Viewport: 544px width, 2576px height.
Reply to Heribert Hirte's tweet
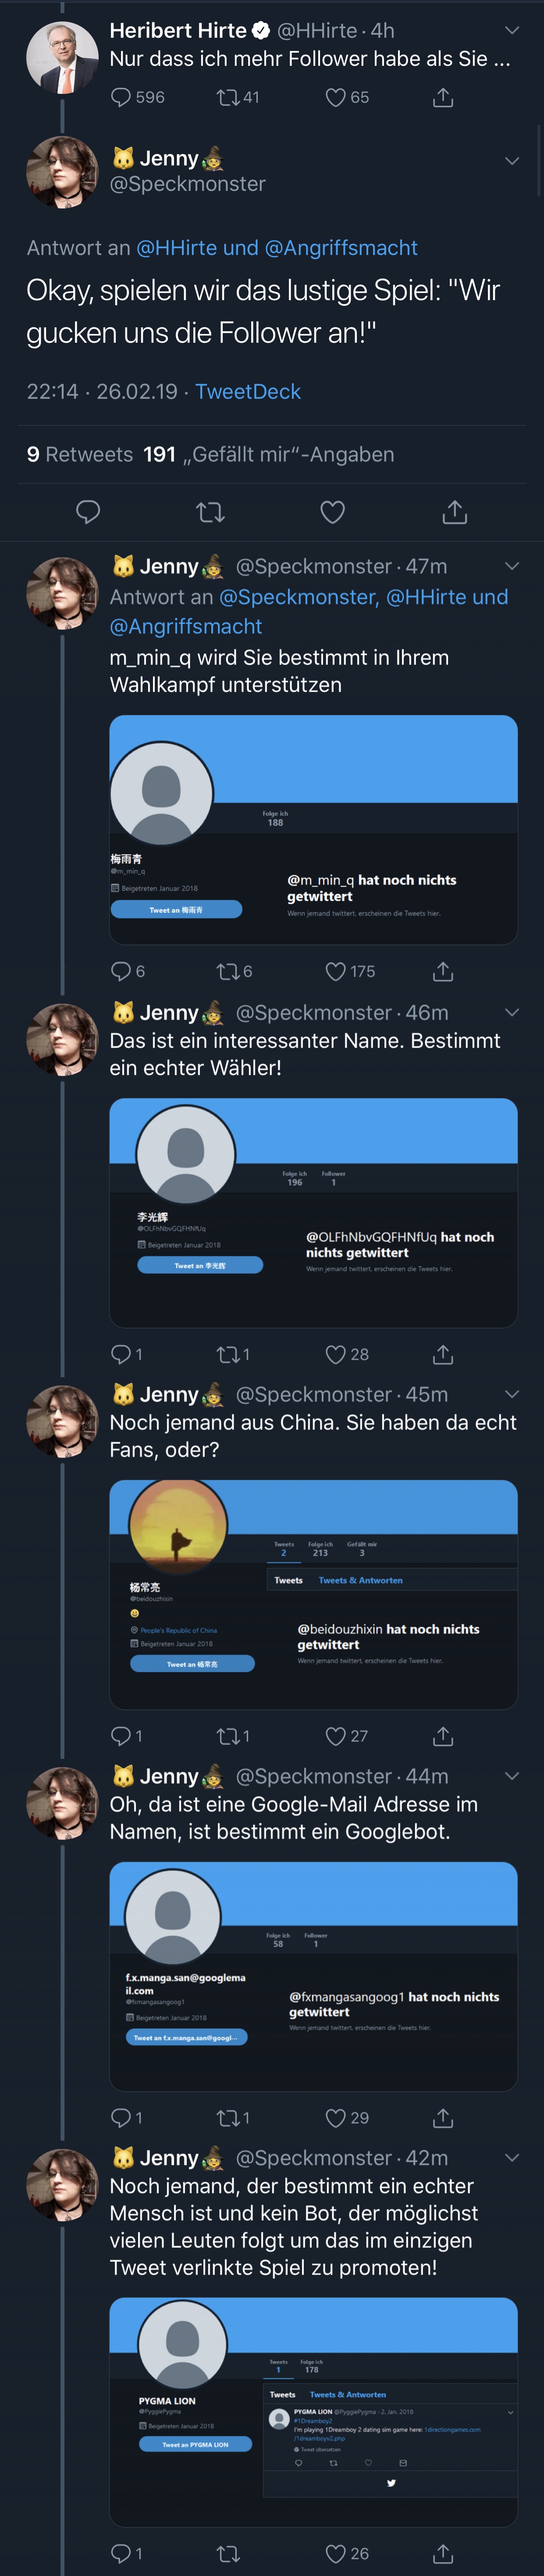click(x=121, y=97)
